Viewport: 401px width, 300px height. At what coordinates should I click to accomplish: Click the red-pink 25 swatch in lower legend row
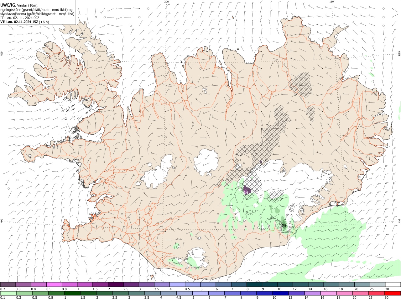pos(377,293)
